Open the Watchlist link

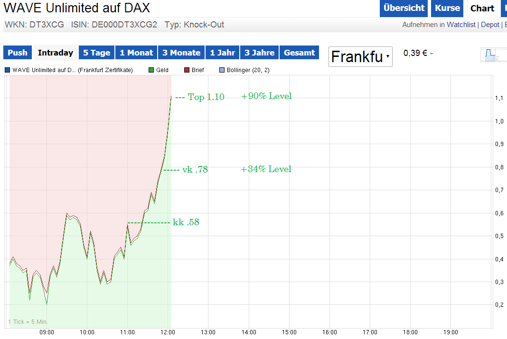coord(461,24)
